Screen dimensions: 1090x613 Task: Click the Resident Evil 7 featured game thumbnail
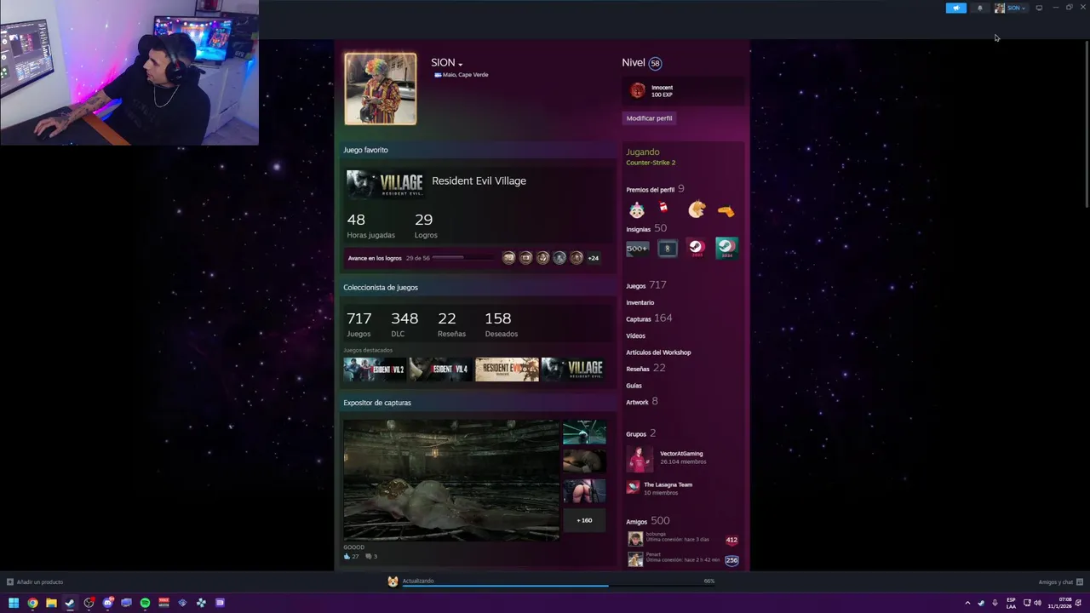coord(507,370)
